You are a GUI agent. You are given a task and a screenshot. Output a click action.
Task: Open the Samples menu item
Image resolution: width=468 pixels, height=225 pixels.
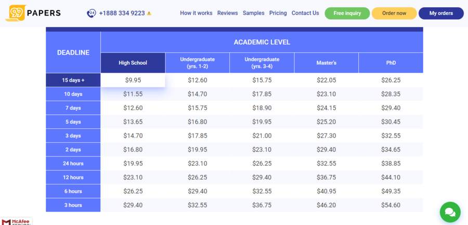(253, 13)
